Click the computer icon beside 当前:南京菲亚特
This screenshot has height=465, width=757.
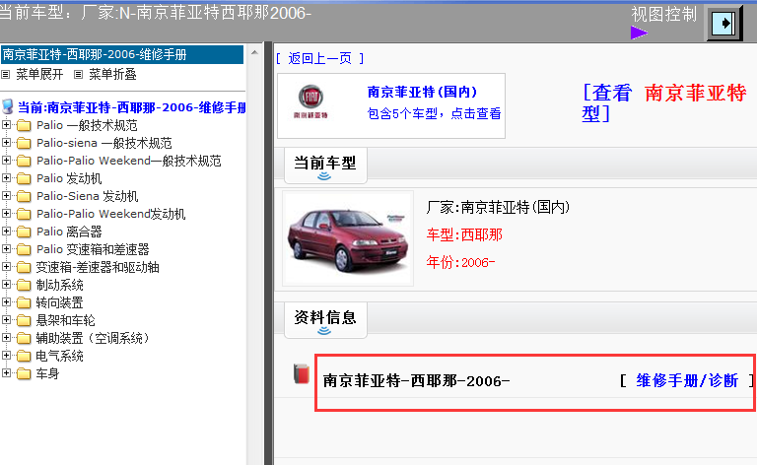[7, 107]
